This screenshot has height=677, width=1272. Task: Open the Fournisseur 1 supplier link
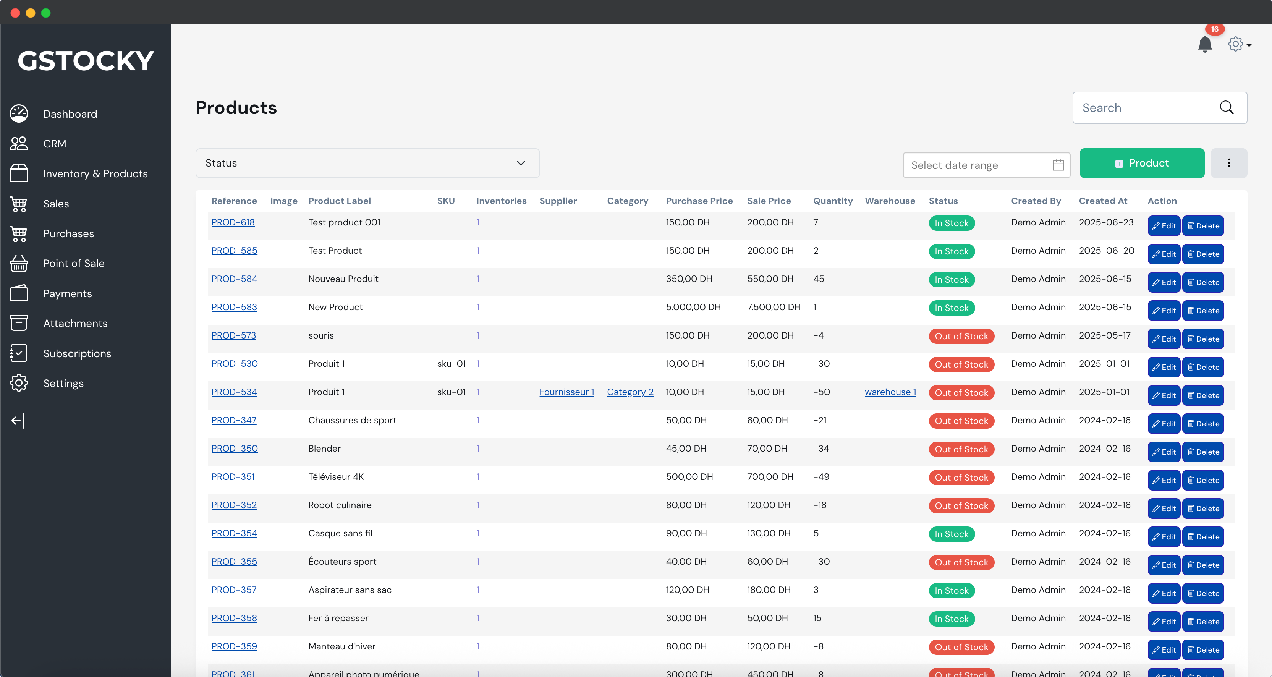566,392
